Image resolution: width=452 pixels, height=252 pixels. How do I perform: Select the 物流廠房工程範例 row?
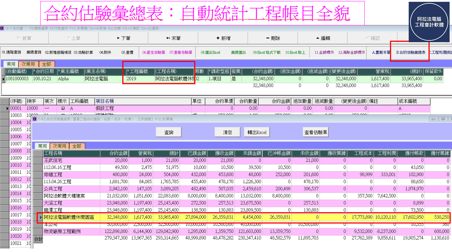[241, 231]
